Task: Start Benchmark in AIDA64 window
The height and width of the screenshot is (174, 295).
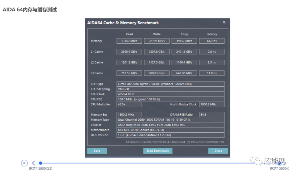Action: tap(158, 151)
